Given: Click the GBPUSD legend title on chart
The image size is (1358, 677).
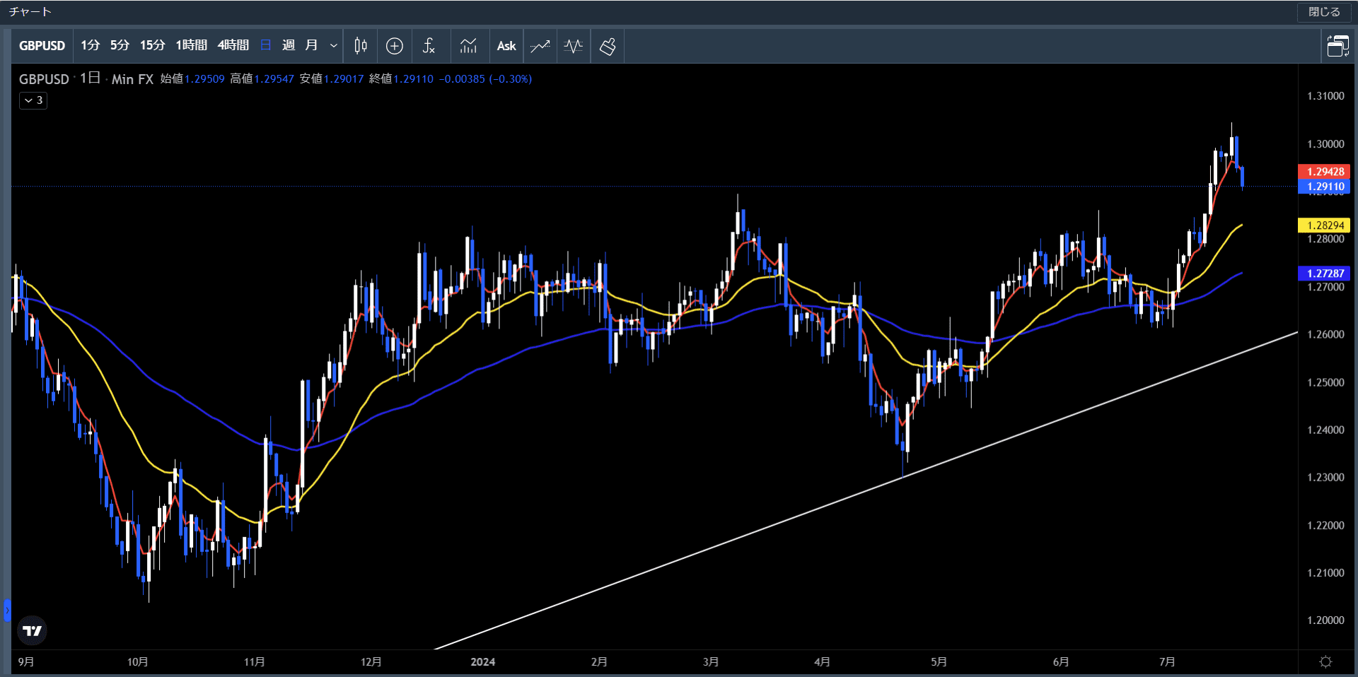Looking at the screenshot, I should pyautogui.click(x=44, y=79).
